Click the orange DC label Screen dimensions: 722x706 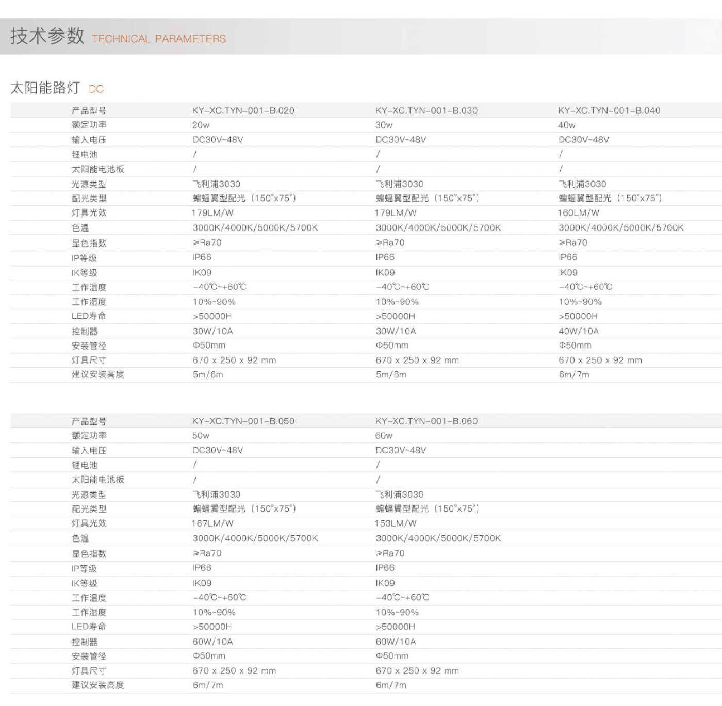(x=96, y=89)
